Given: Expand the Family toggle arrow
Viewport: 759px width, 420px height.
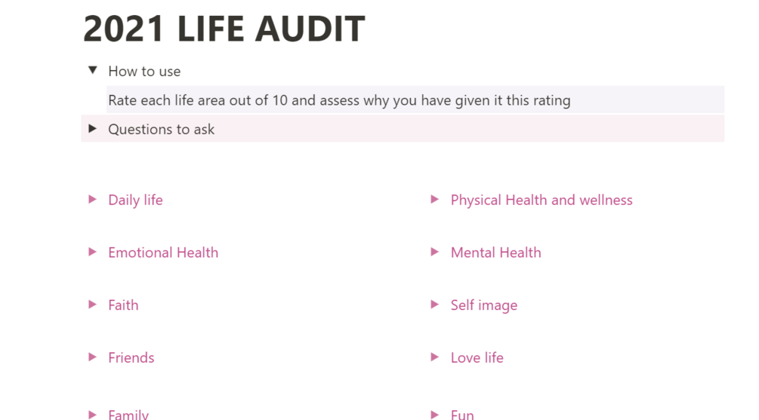Looking at the screenshot, I should tap(92, 414).
